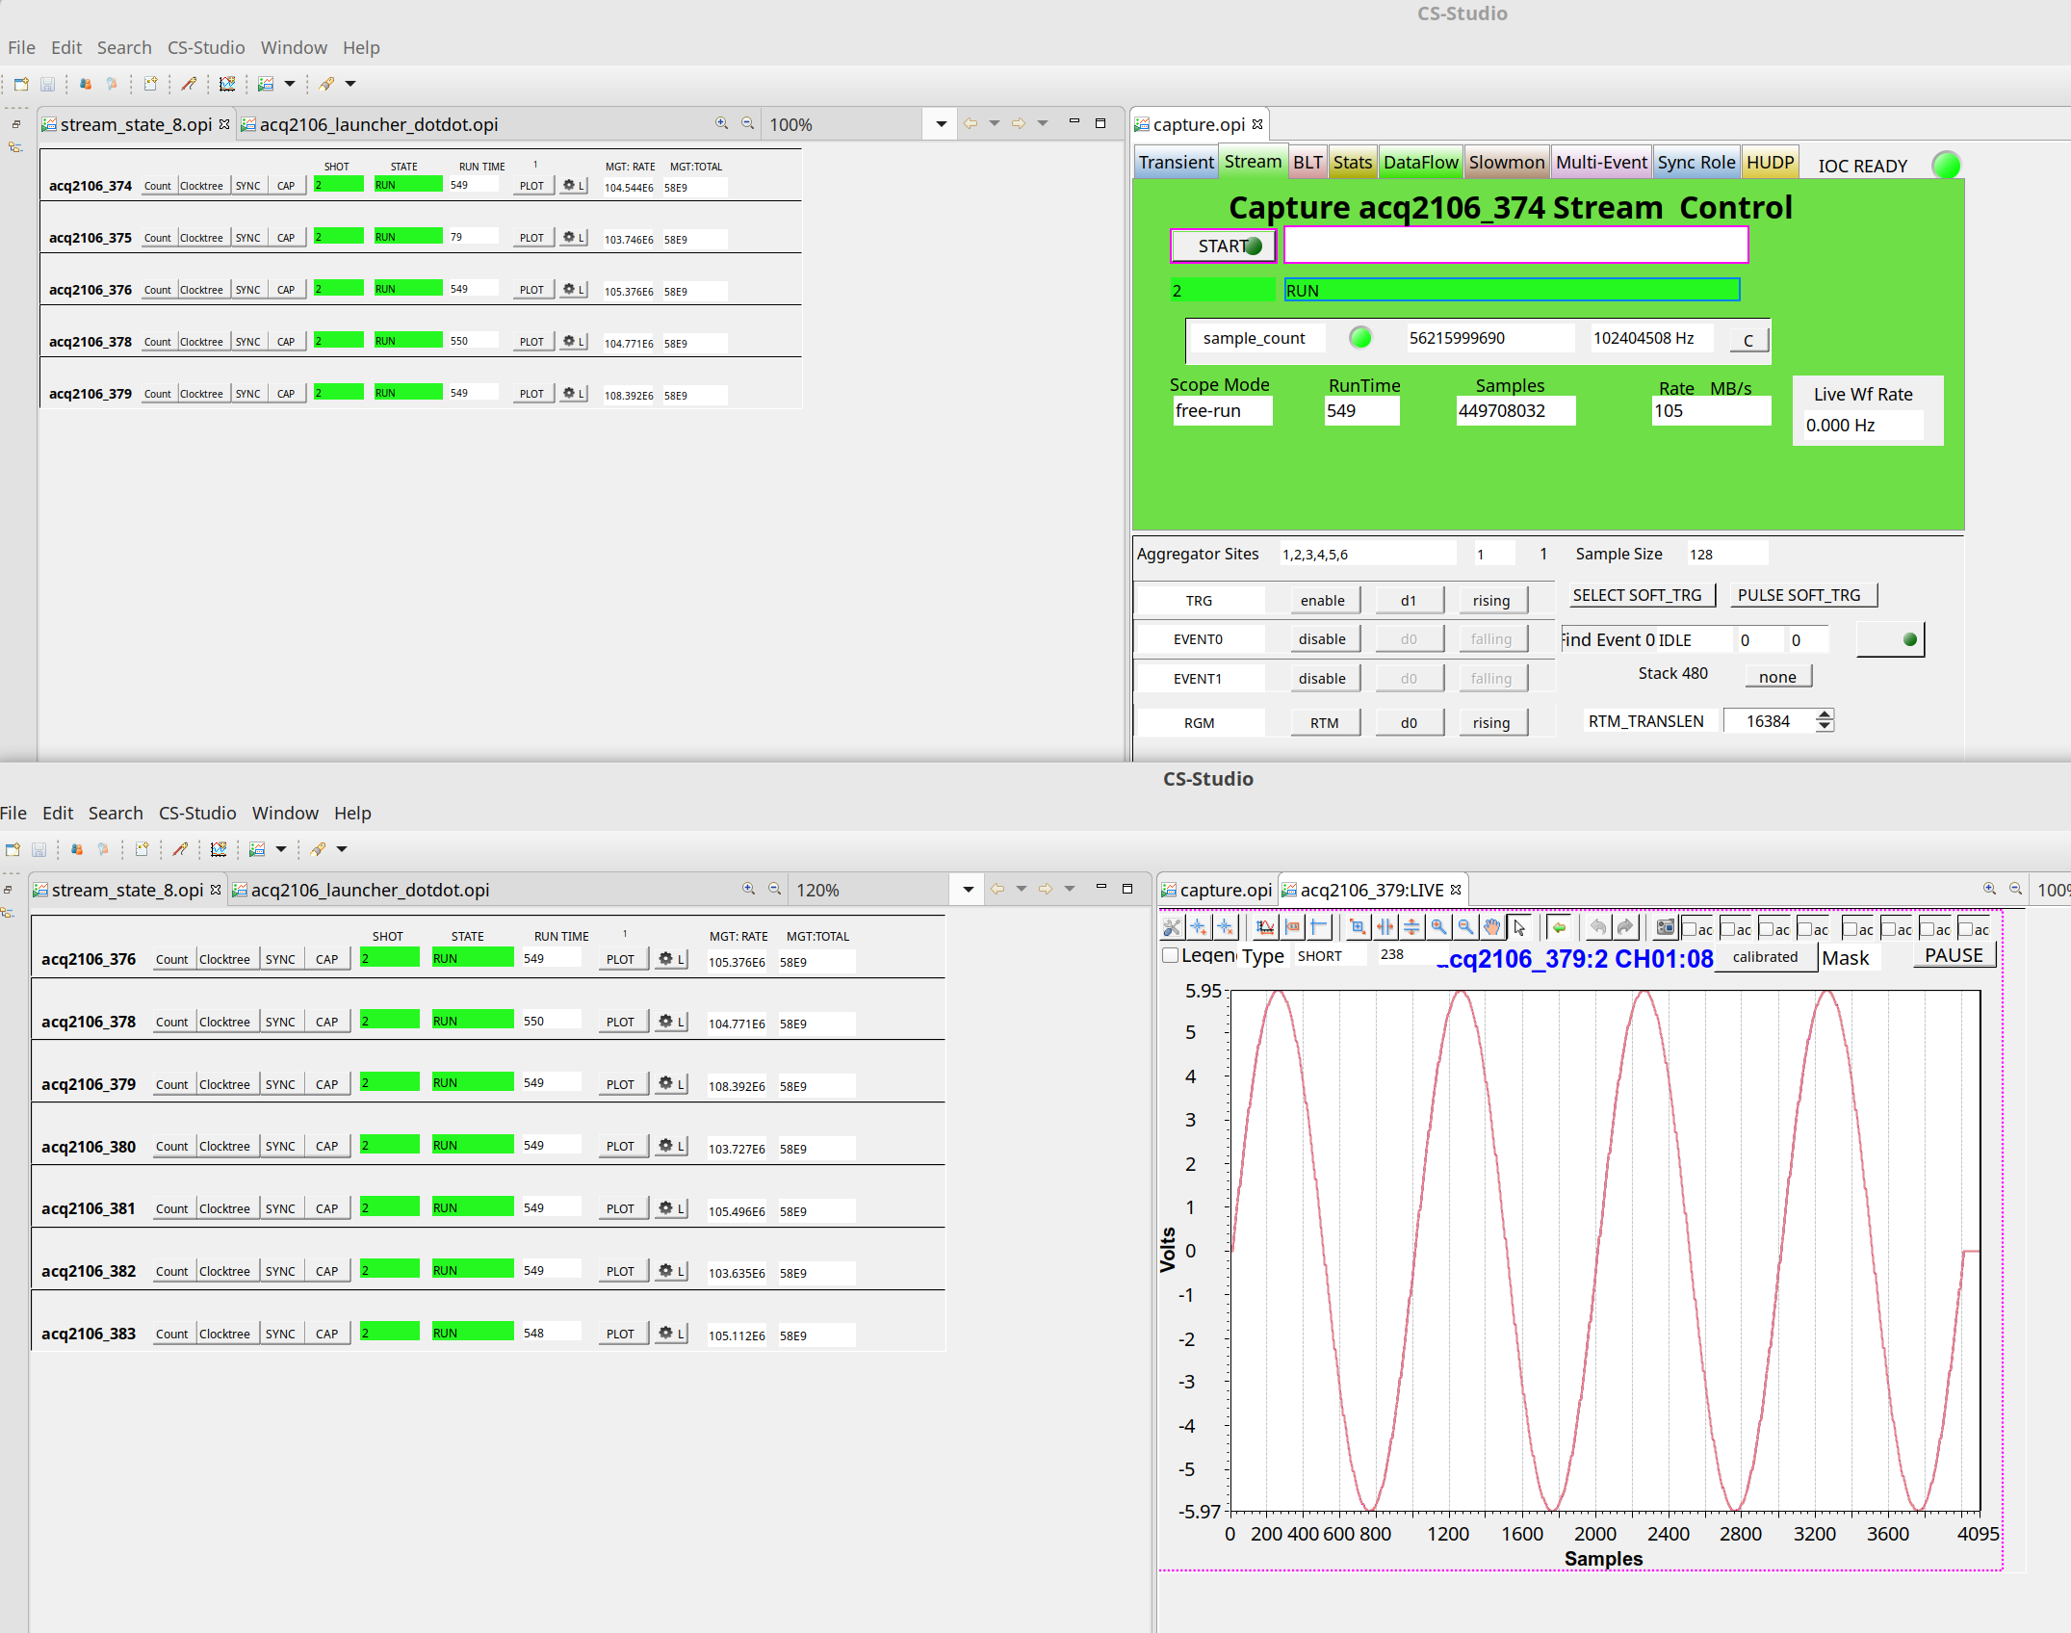Click the C button beside sample_count rate
Viewport: 2071px width, 1633px height.
(x=1748, y=340)
